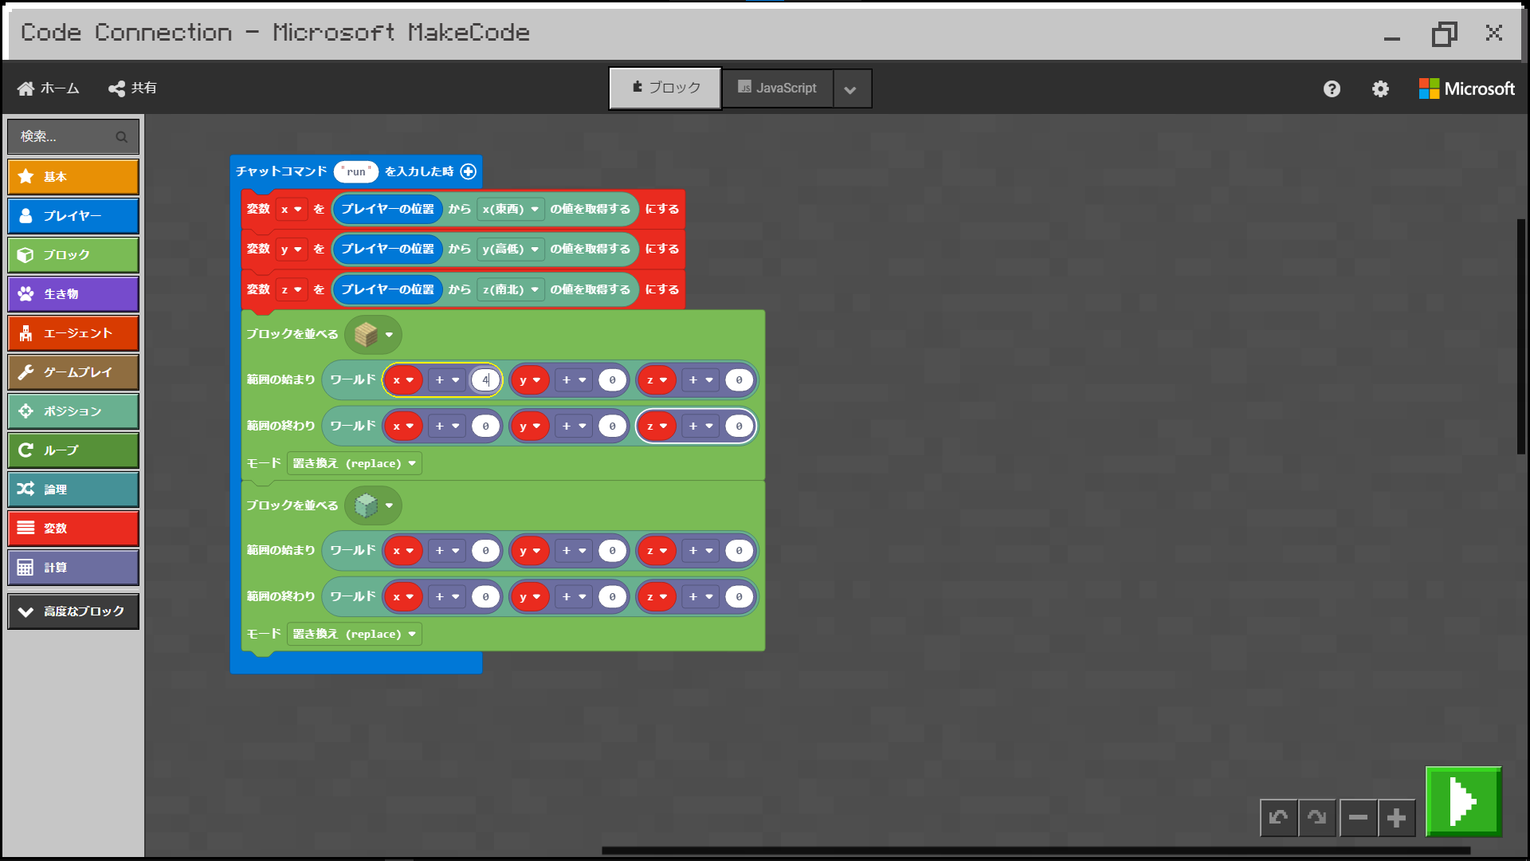
Task: Click the Microsoft logo
Action: click(1466, 88)
